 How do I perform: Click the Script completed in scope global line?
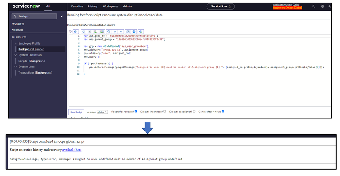click(47, 141)
